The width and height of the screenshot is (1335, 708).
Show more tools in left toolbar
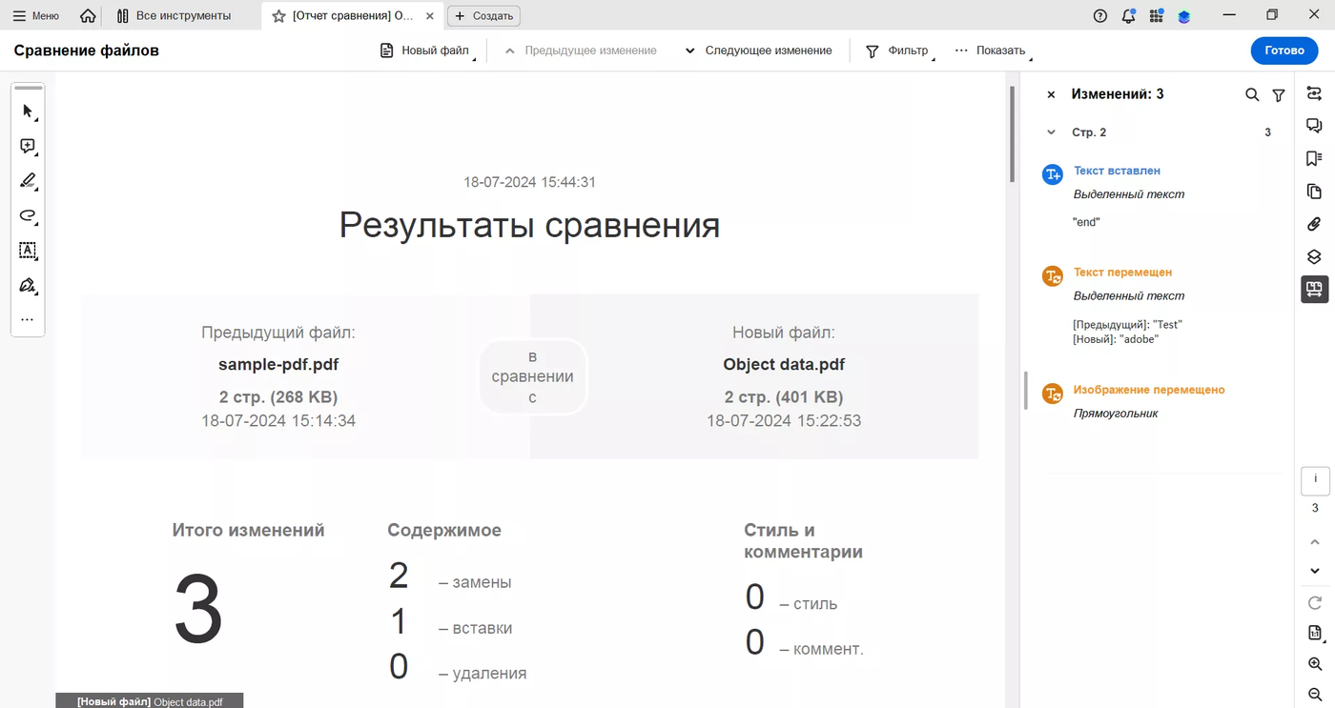(28, 320)
